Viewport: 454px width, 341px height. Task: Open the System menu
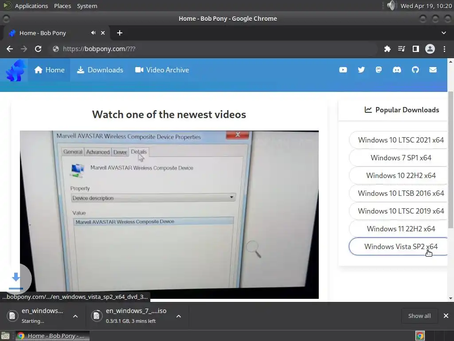[87, 6]
